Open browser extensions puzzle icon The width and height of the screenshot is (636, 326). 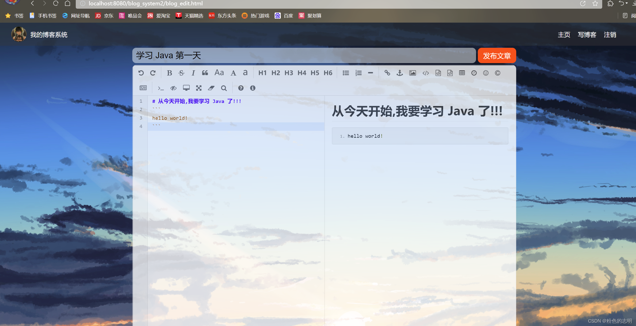[x=611, y=4]
